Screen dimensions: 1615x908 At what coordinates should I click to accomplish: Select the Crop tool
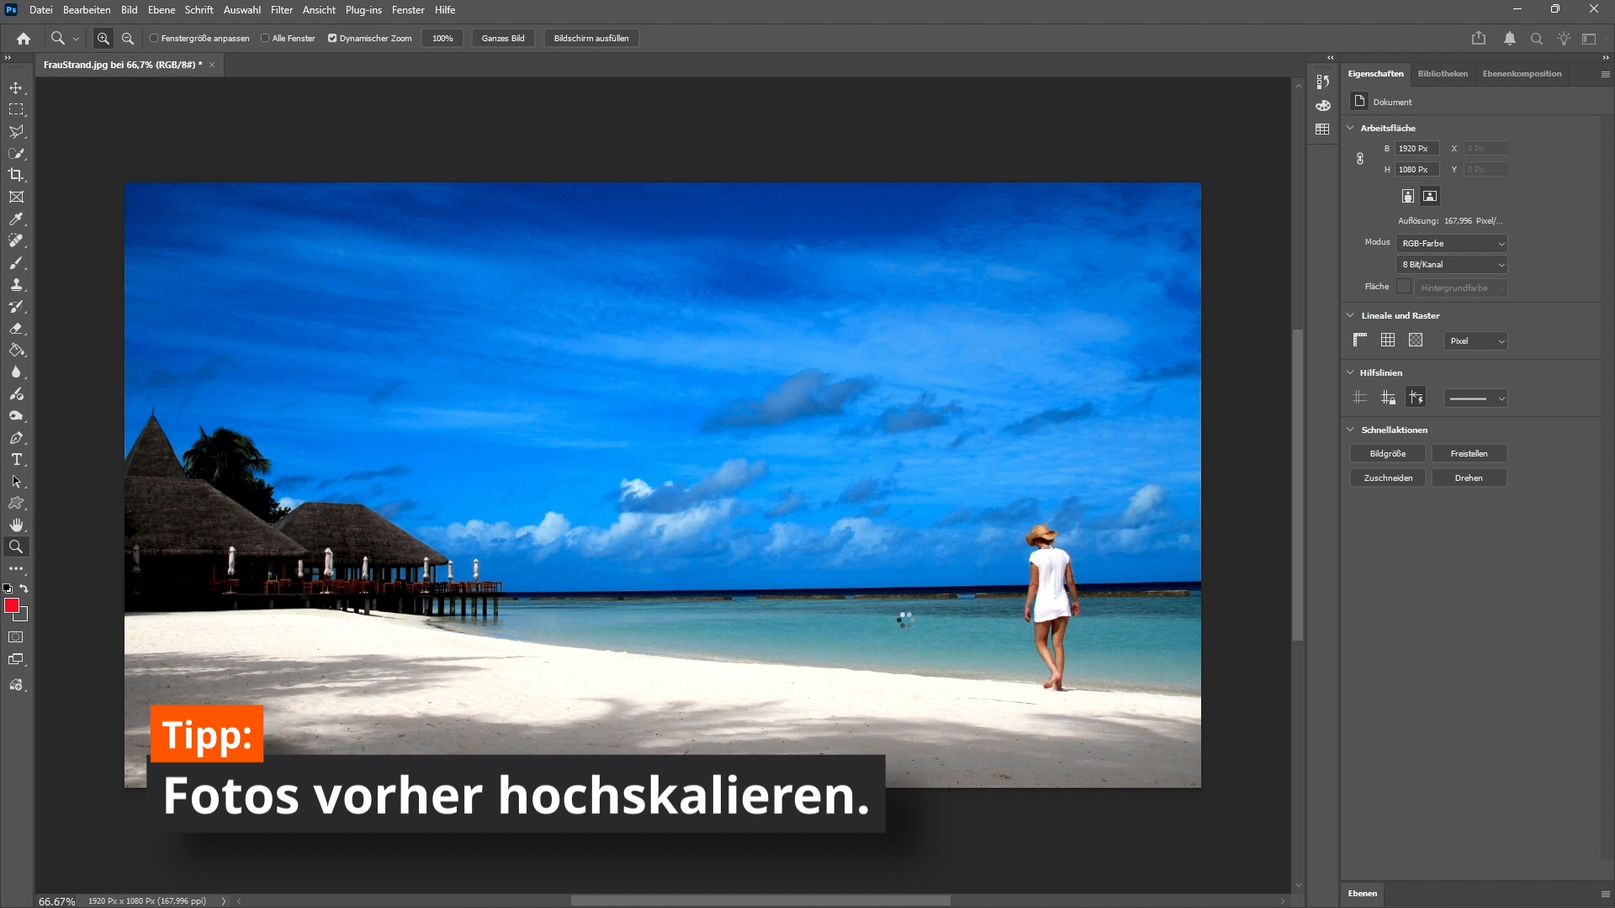pyautogui.click(x=16, y=175)
